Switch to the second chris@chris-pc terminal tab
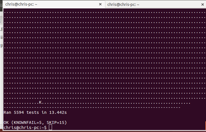 (x=152, y=4)
